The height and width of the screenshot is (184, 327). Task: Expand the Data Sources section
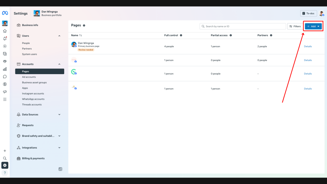(x=59, y=115)
